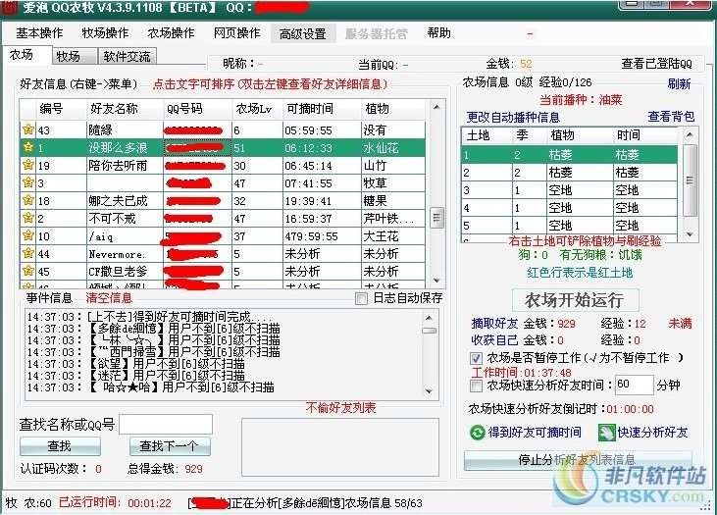The image size is (717, 515).
Task: Click the star icon on the /aiq row
Action: coord(28,235)
